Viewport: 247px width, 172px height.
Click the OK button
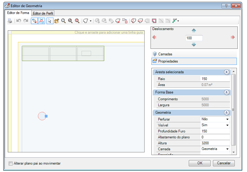[200, 163]
